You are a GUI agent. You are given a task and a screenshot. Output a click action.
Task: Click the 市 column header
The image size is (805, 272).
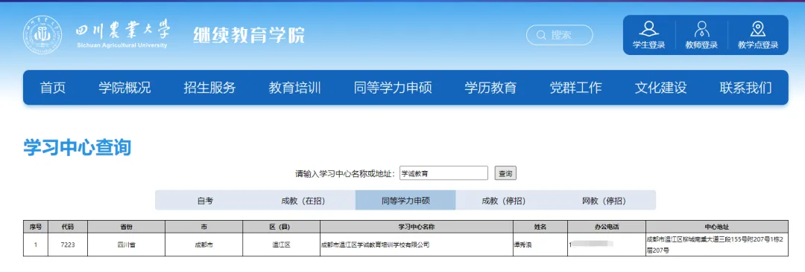point(203,227)
